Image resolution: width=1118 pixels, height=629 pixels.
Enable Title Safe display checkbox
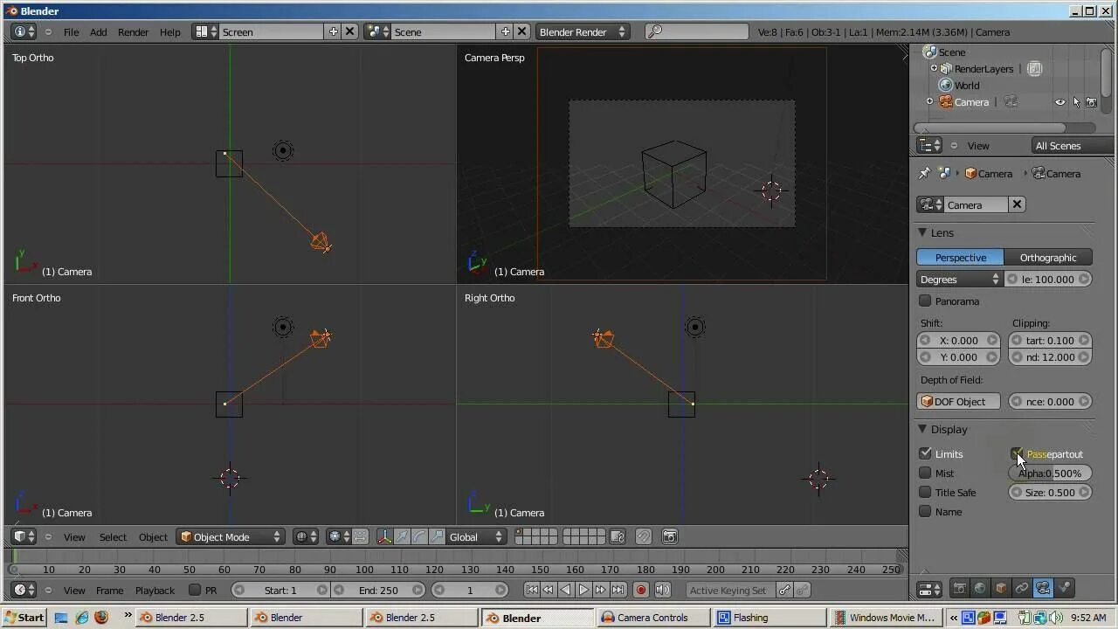pos(925,492)
